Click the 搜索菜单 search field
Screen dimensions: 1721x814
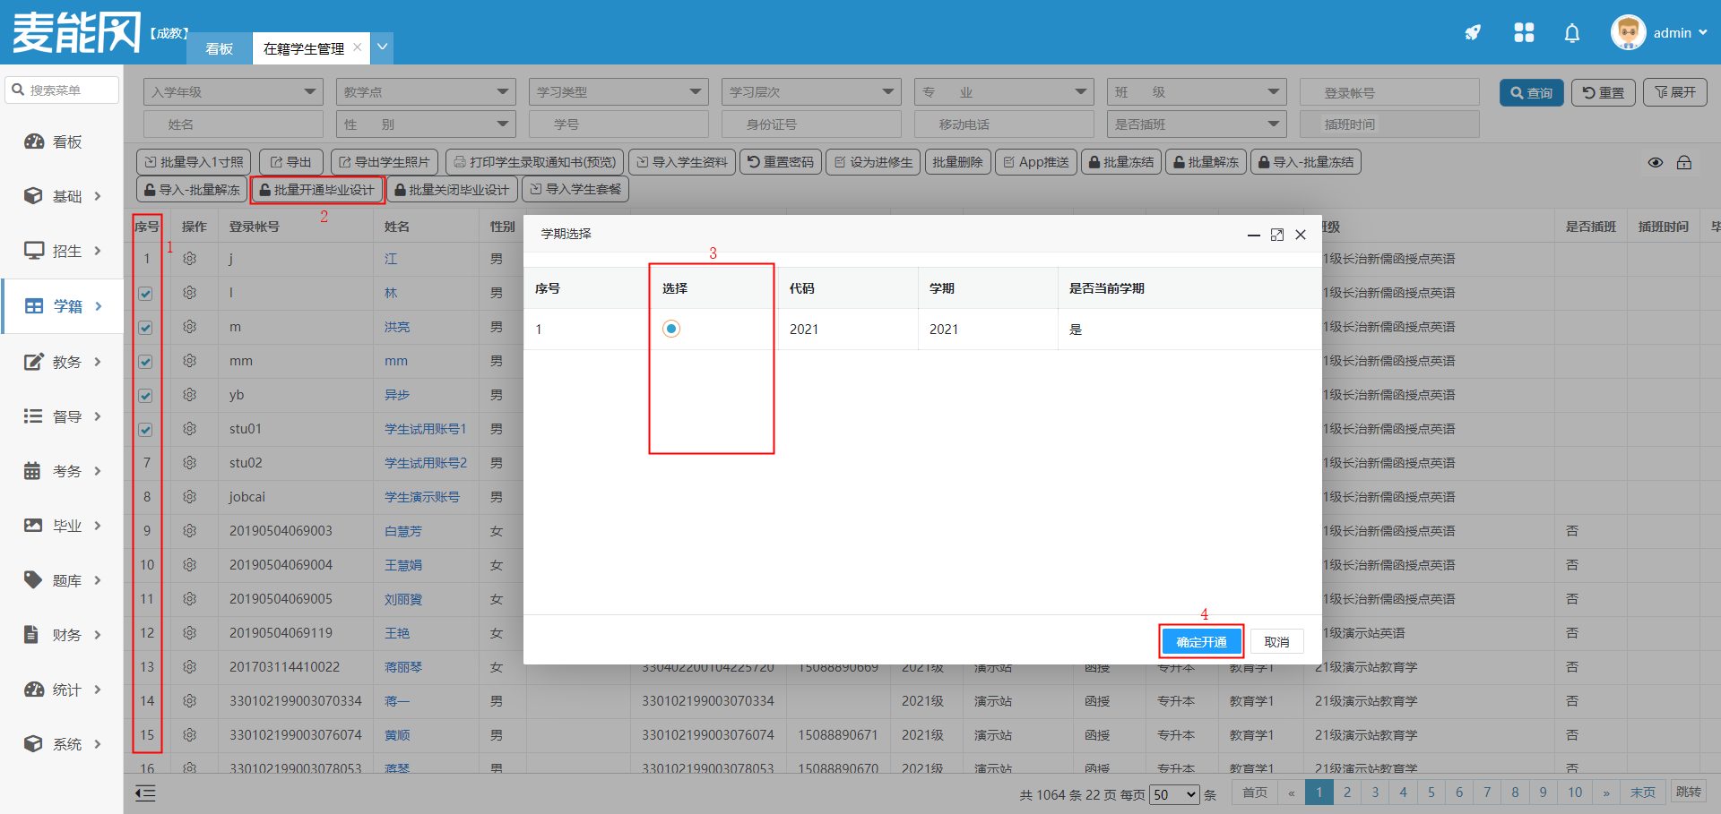click(63, 90)
